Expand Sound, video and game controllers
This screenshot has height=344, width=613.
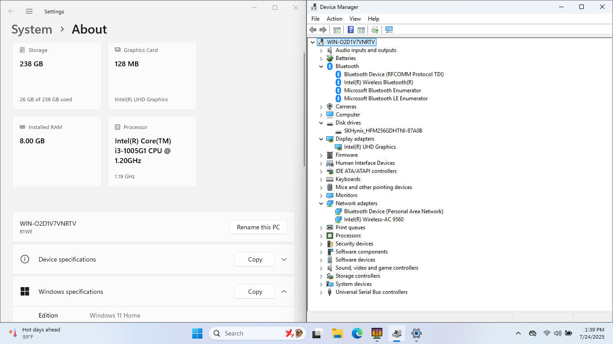tap(321, 268)
